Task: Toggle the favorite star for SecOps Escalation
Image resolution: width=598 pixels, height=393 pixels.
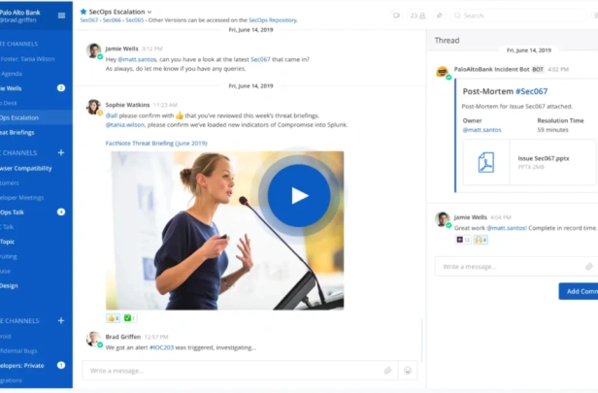Action: (83, 12)
